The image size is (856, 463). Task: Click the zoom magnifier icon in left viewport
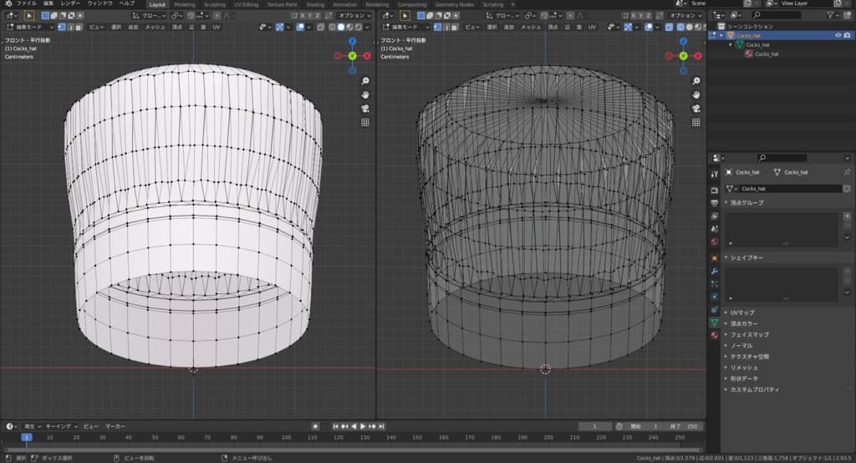pos(365,81)
